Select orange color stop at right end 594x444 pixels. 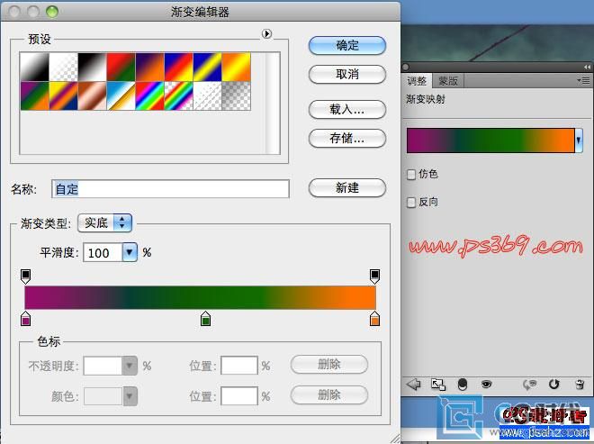click(374, 319)
